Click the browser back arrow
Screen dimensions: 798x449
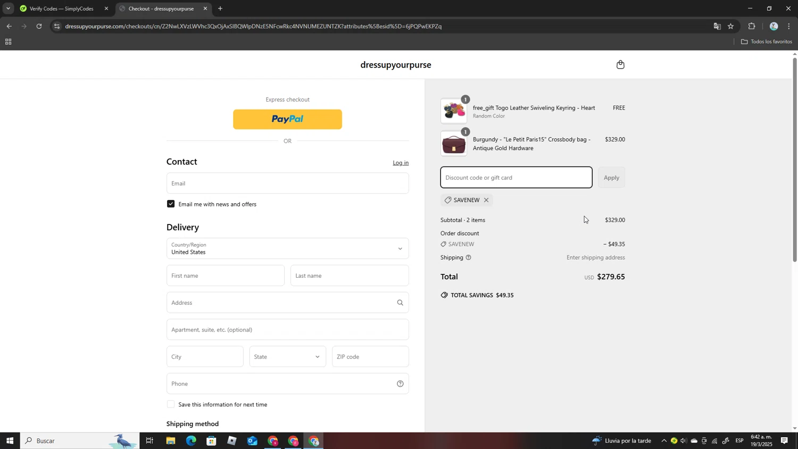click(9, 26)
